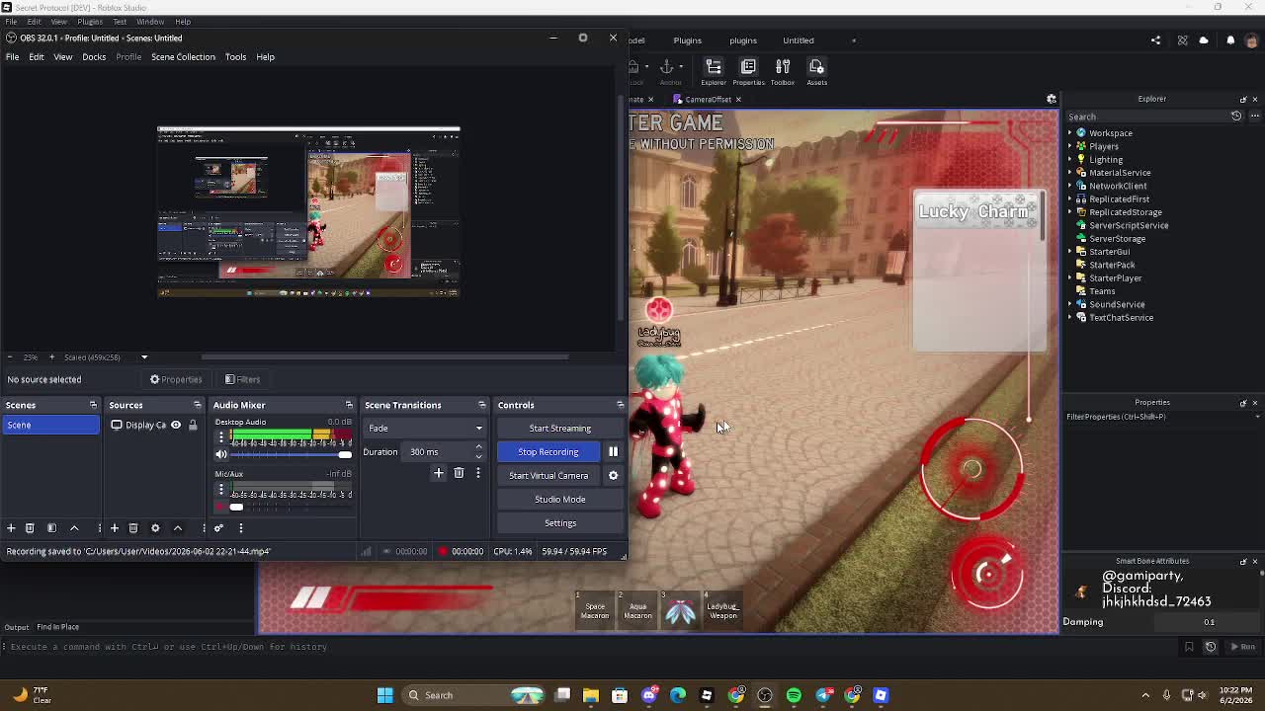The width and height of the screenshot is (1265, 711).
Task: Expand StarterPlayer in Explorer tree
Action: click(1069, 278)
